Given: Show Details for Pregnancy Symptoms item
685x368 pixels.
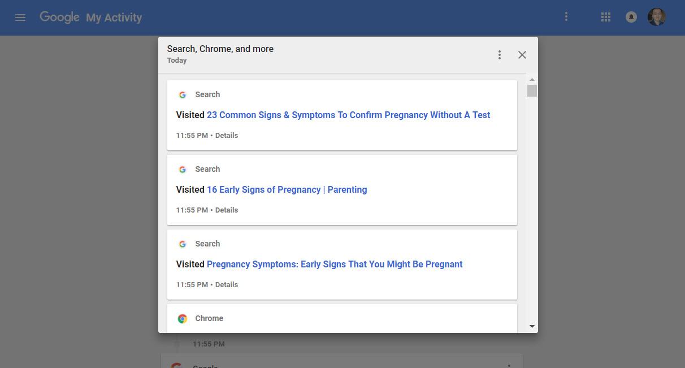Looking at the screenshot, I should pyautogui.click(x=227, y=285).
